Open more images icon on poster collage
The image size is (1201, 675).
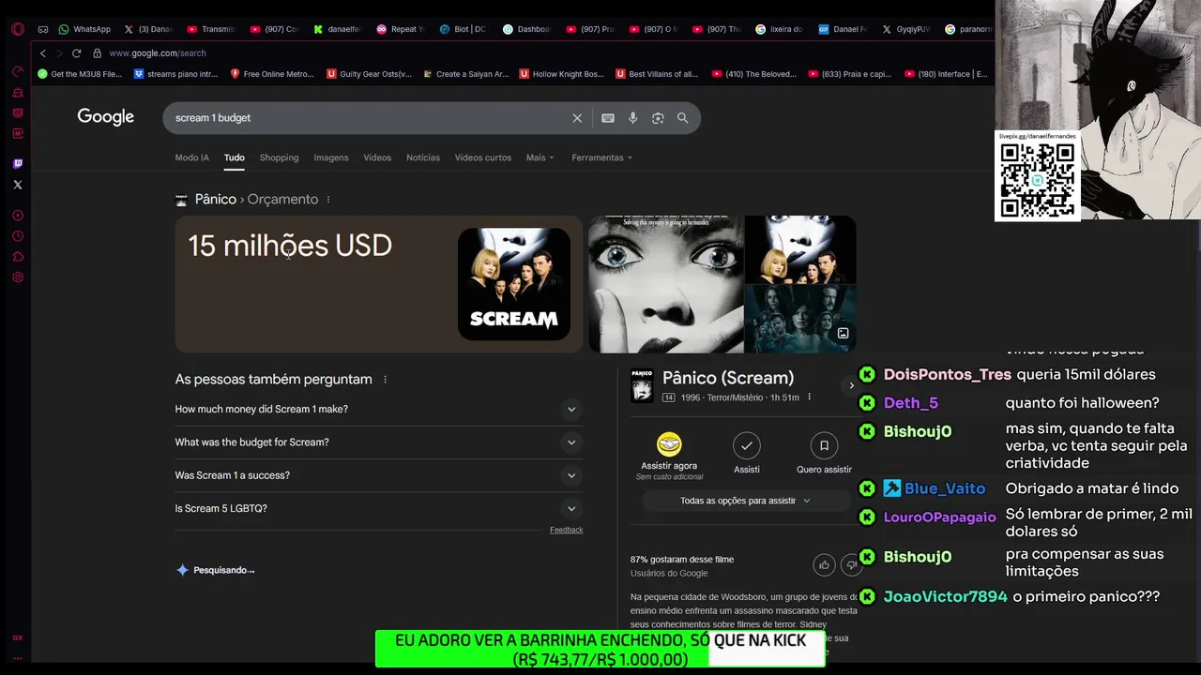843,334
